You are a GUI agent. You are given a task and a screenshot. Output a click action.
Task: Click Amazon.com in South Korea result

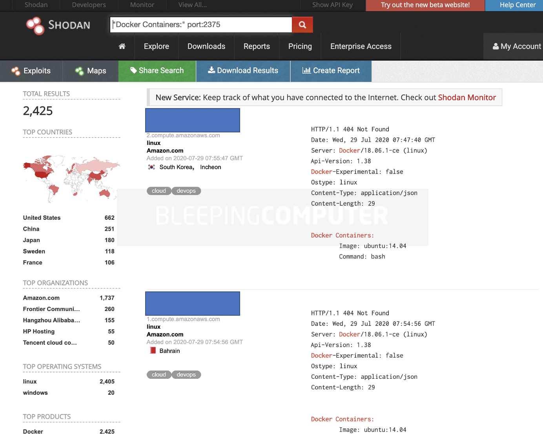pyautogui.click(x=165, y=151)
